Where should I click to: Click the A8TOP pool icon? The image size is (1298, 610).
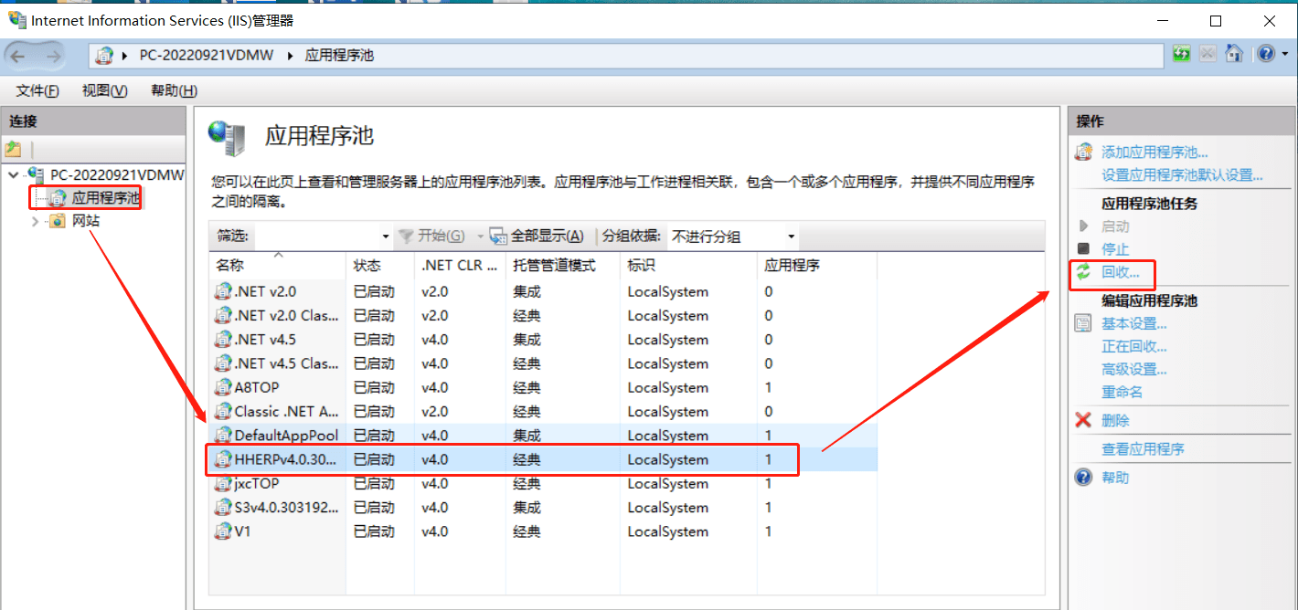pos(223,387)
